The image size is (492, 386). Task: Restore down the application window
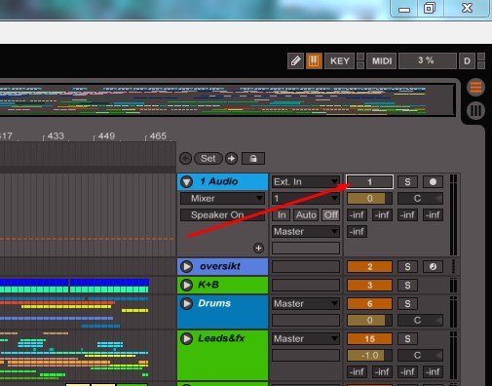coord(430,8)
